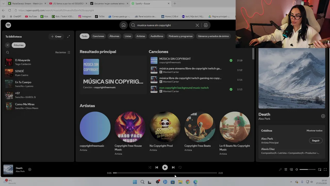Screen dimensions: 330x186
Task: Open the play queue icon
Action: pos(286,169)
